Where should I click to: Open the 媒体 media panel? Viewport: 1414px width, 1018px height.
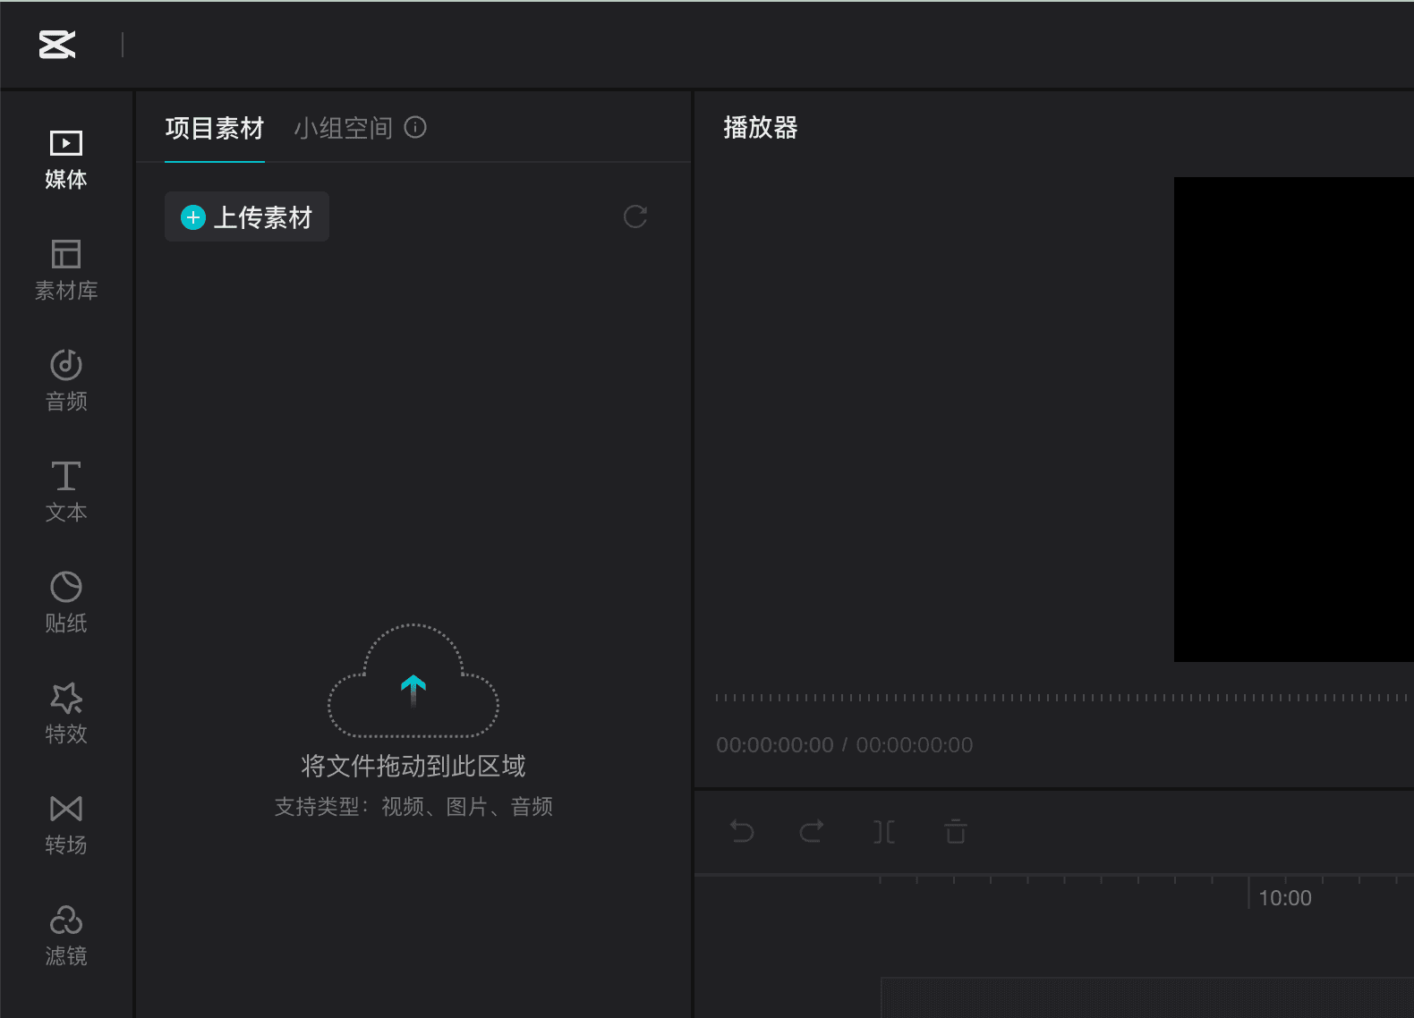coord(66,160)
